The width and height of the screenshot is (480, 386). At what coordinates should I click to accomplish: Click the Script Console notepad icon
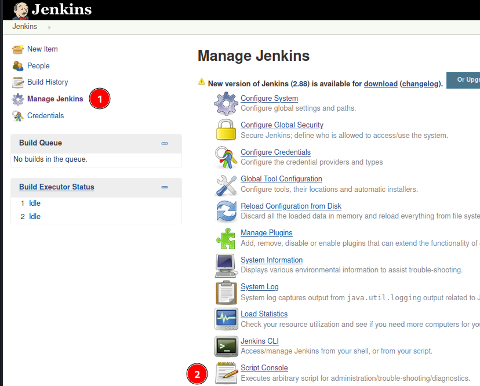coord(226,373)
